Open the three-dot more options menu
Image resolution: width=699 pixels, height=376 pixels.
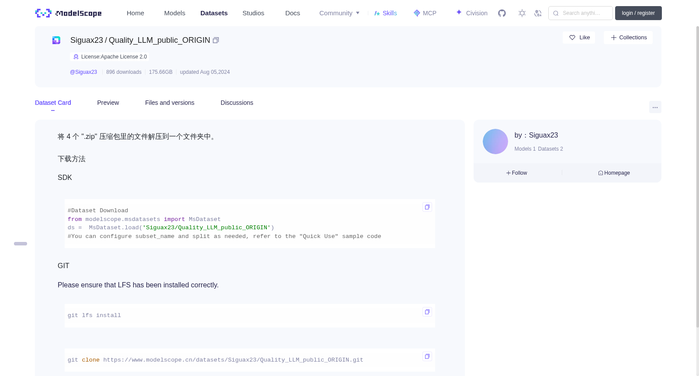point(655,107)
